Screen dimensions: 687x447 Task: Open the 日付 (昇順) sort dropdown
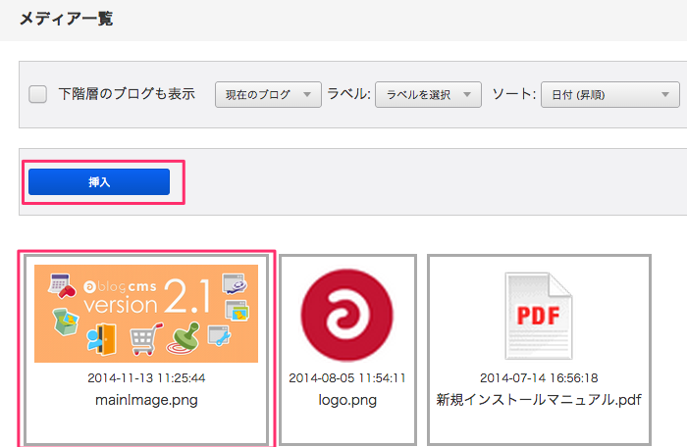click(x=610, y=94)
